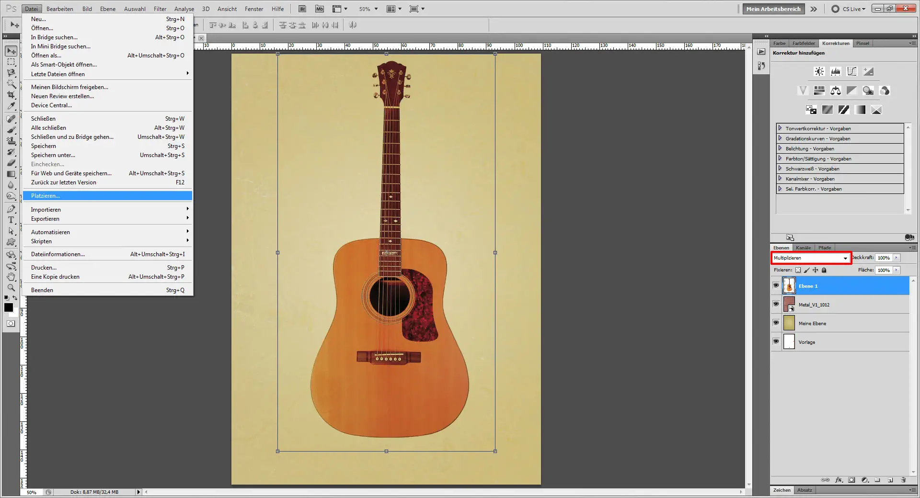This screenshot has width=920, height=498.
Task: Click Mein Arbeitsbereich workspace button
Action: click(773, 9)
